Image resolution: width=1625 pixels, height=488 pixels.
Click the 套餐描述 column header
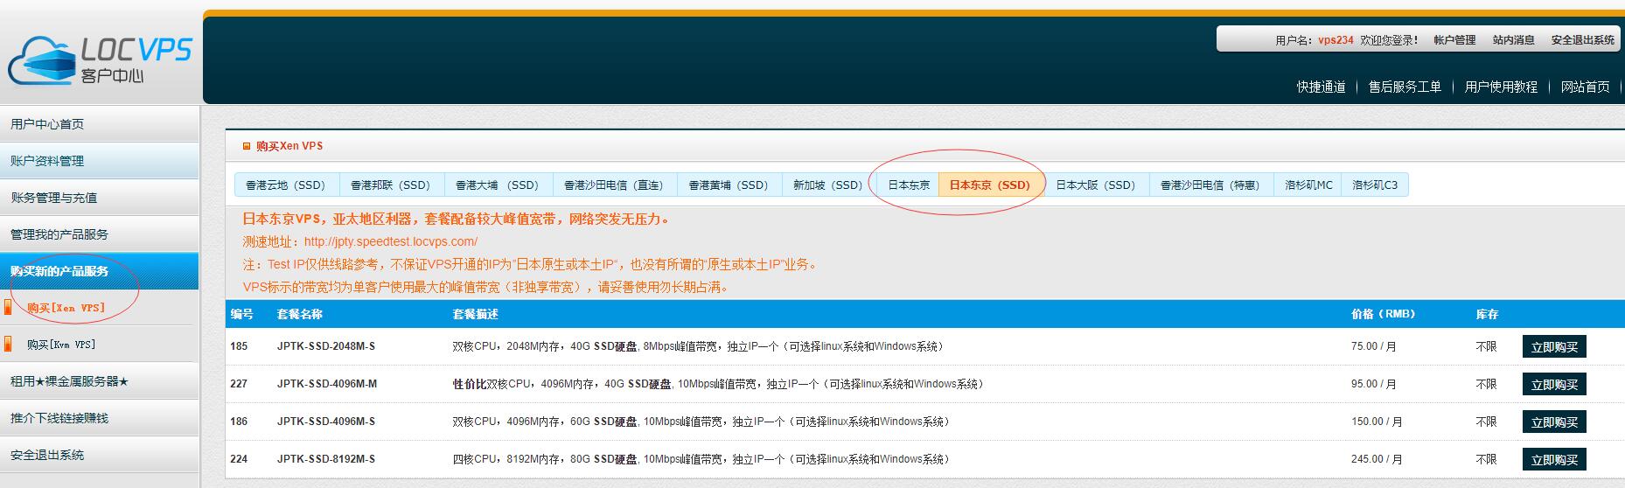(475, 314)
